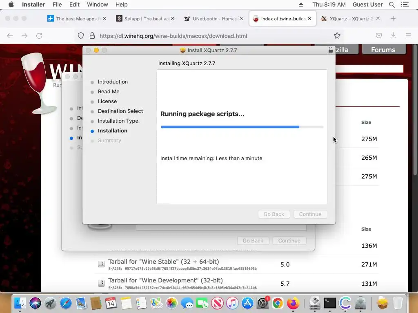418x313 pixels.
Task: Open the News app in dock
Action: pyautogui.click(x=217, y=303)
